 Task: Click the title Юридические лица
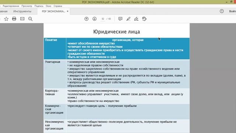[117, 32]
